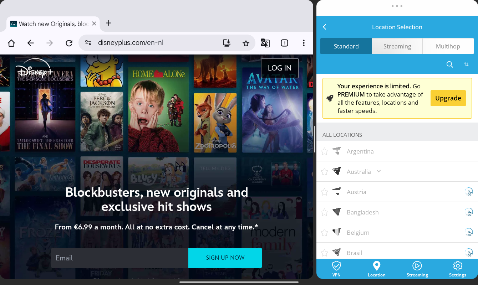Select Bangladesh location
The width and height of the screenshot is (478, 285).
click(x=397, y=212)
